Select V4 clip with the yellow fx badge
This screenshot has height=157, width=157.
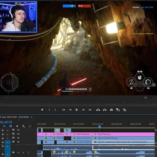(x=57, y=130)
